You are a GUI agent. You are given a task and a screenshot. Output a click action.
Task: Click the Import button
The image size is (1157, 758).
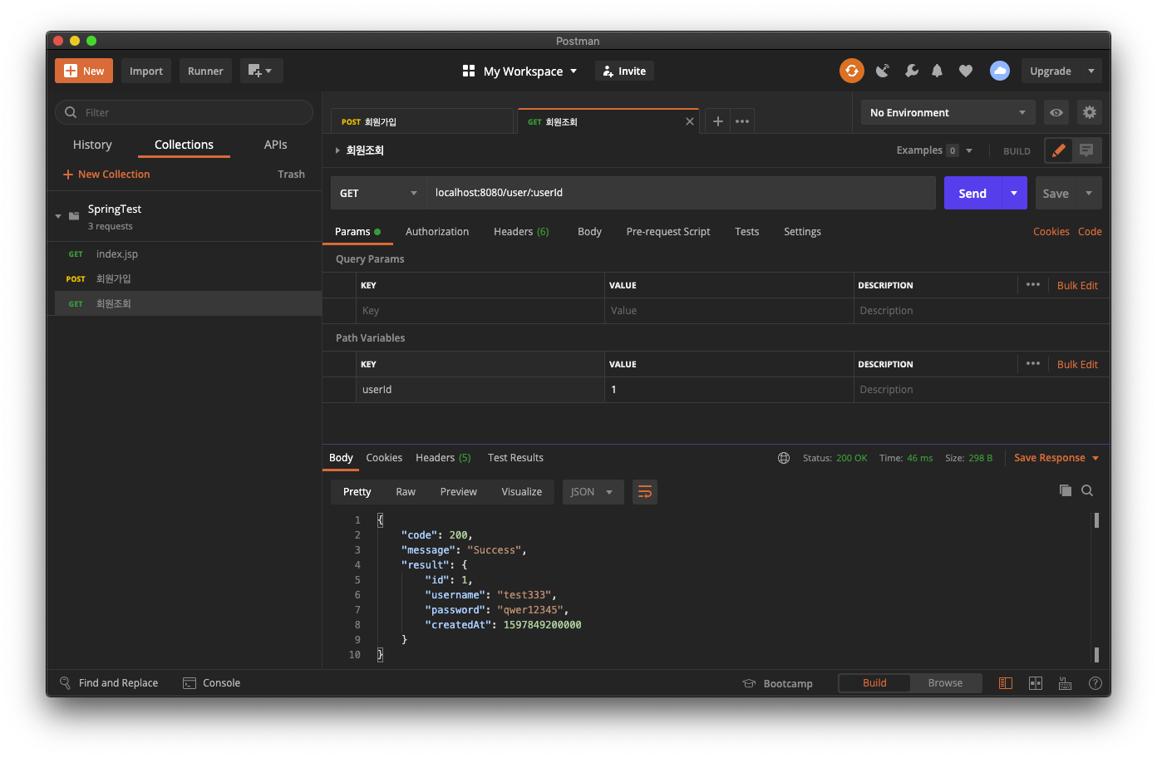tap(146, 71)
